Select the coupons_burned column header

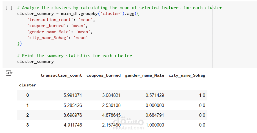(x=103, y=75)
